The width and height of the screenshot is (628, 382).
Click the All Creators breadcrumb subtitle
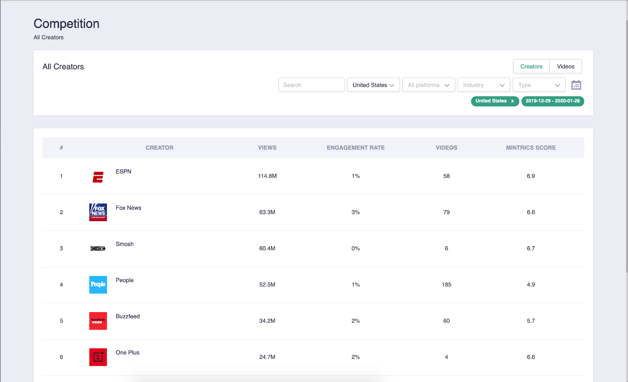49,37
